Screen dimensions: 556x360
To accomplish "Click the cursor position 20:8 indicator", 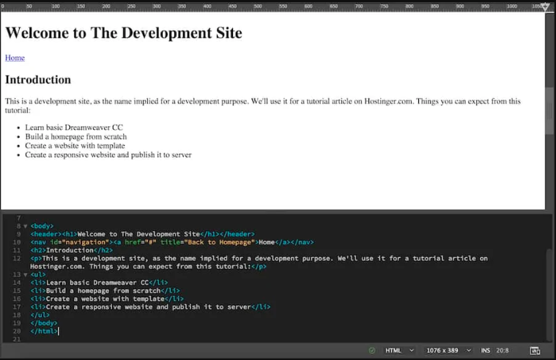I will tap(503, 350).
